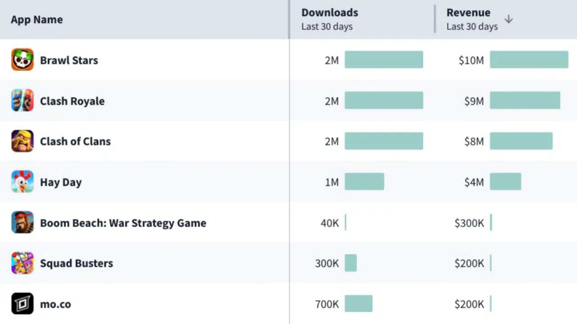
Task: Click the Hay Day revenue bar
Action: pyautogui.click(x=505, y=181)
